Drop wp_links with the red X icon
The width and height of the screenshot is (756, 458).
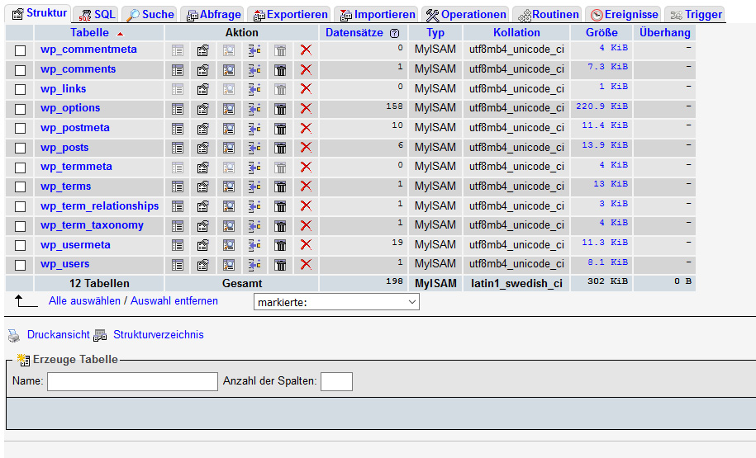(x=306, y=89)
